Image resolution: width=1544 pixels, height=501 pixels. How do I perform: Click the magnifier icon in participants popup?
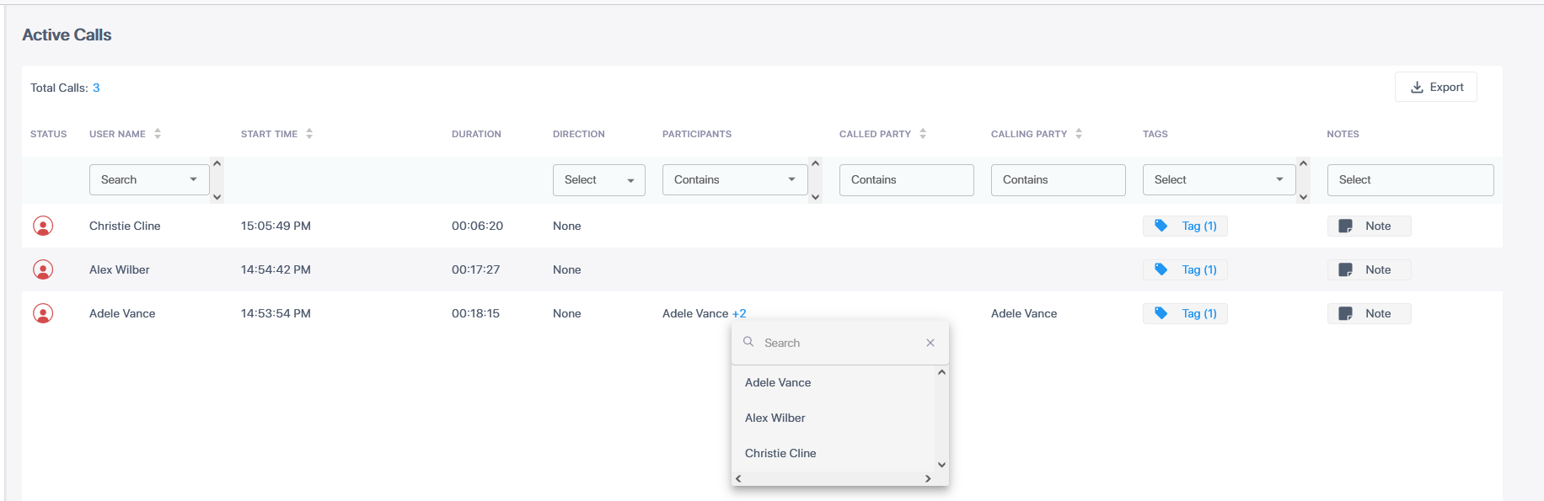pyautogui.click(x=748, y=342)
